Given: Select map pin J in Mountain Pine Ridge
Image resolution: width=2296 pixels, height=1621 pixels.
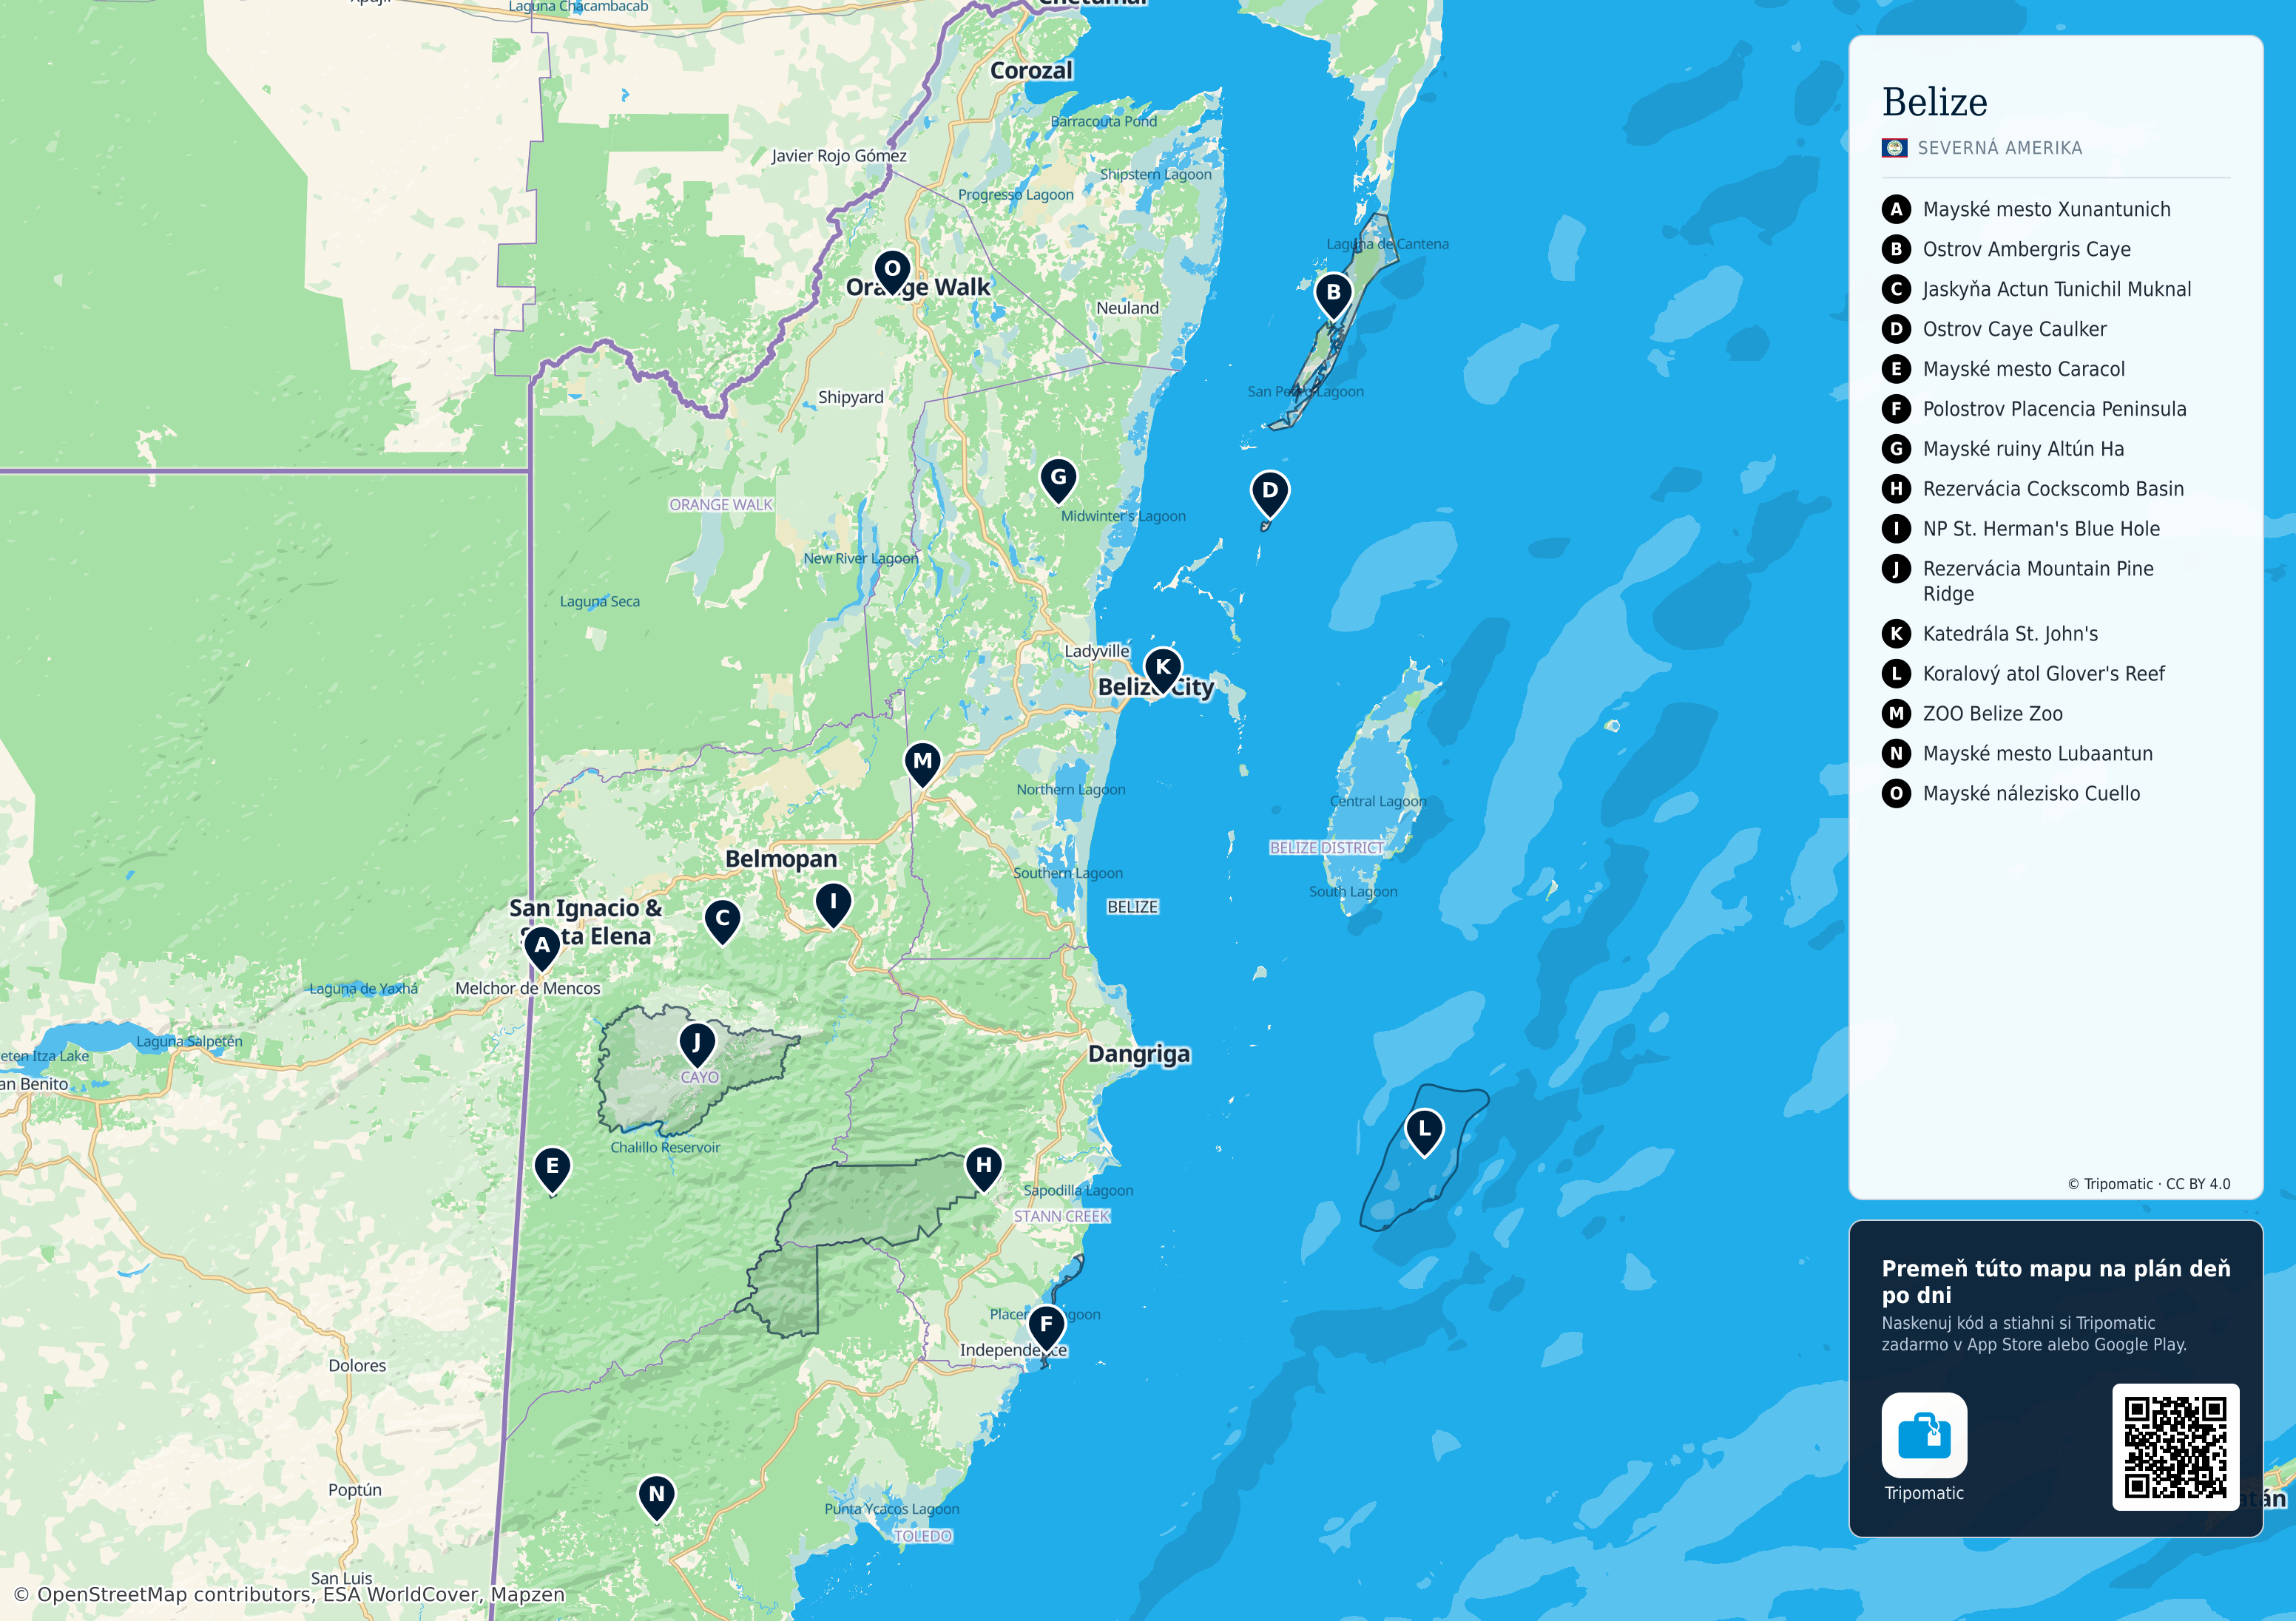Looking at the screenshot, I should click(x=697, y=1045).
